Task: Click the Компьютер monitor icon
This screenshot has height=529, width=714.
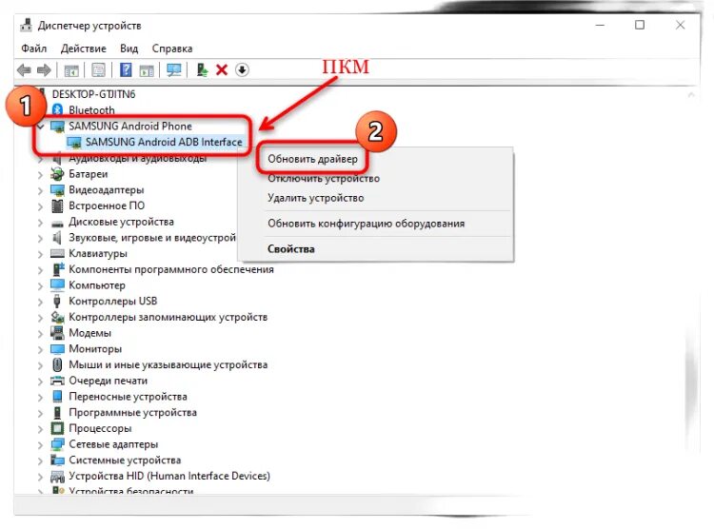Action: (57, 285)
